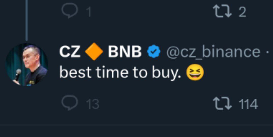Viewport: 273px width, 137px height.
Task: Click the divider line below CZ's tweet
Action: coord(136,125)
